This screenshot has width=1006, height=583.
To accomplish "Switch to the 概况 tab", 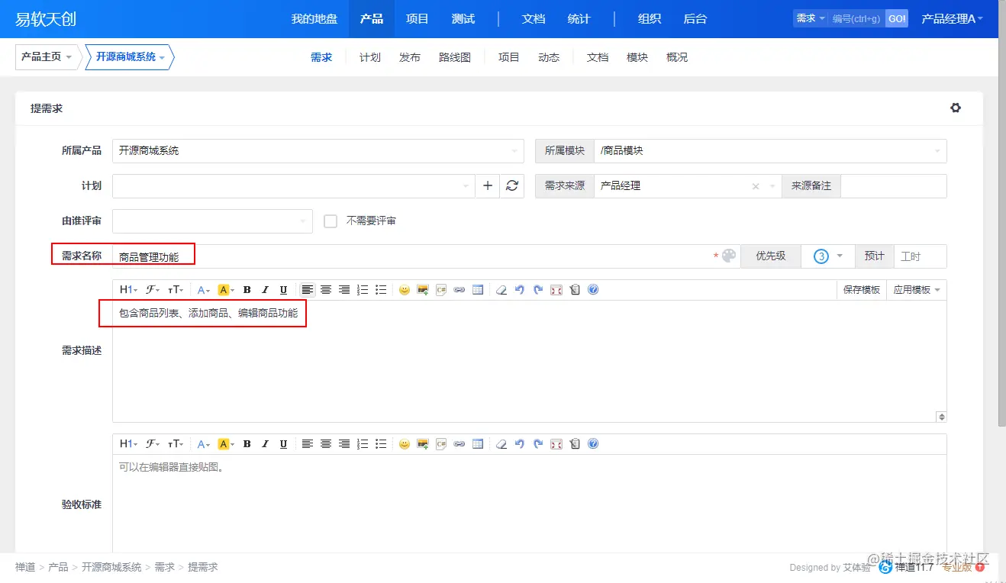I will [677, 57].
